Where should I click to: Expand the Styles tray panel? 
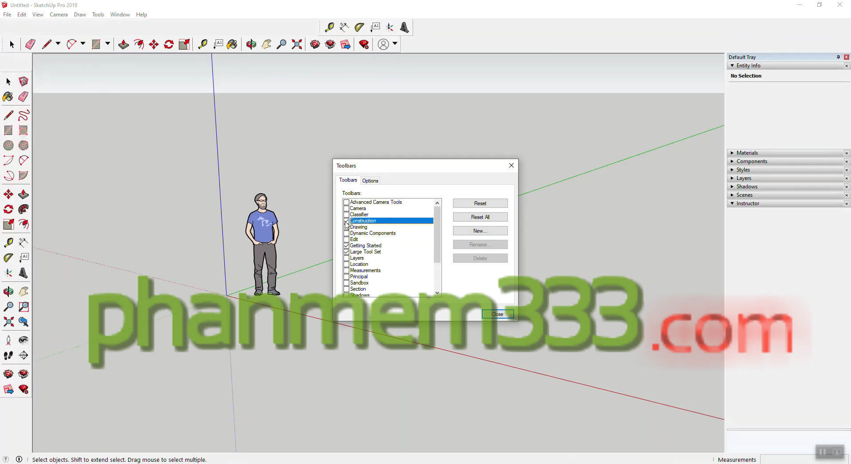pos(732,170)
